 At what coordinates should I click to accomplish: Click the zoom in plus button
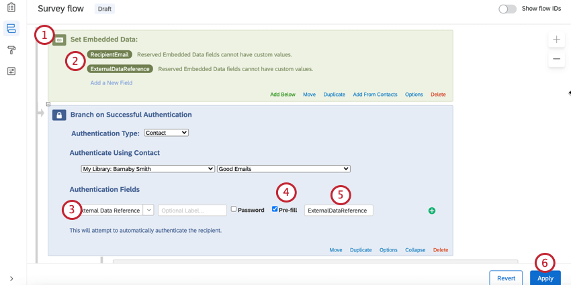tap(556, 40)
